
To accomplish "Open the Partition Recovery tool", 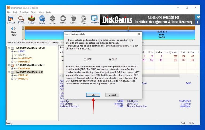I will (21, 20).
